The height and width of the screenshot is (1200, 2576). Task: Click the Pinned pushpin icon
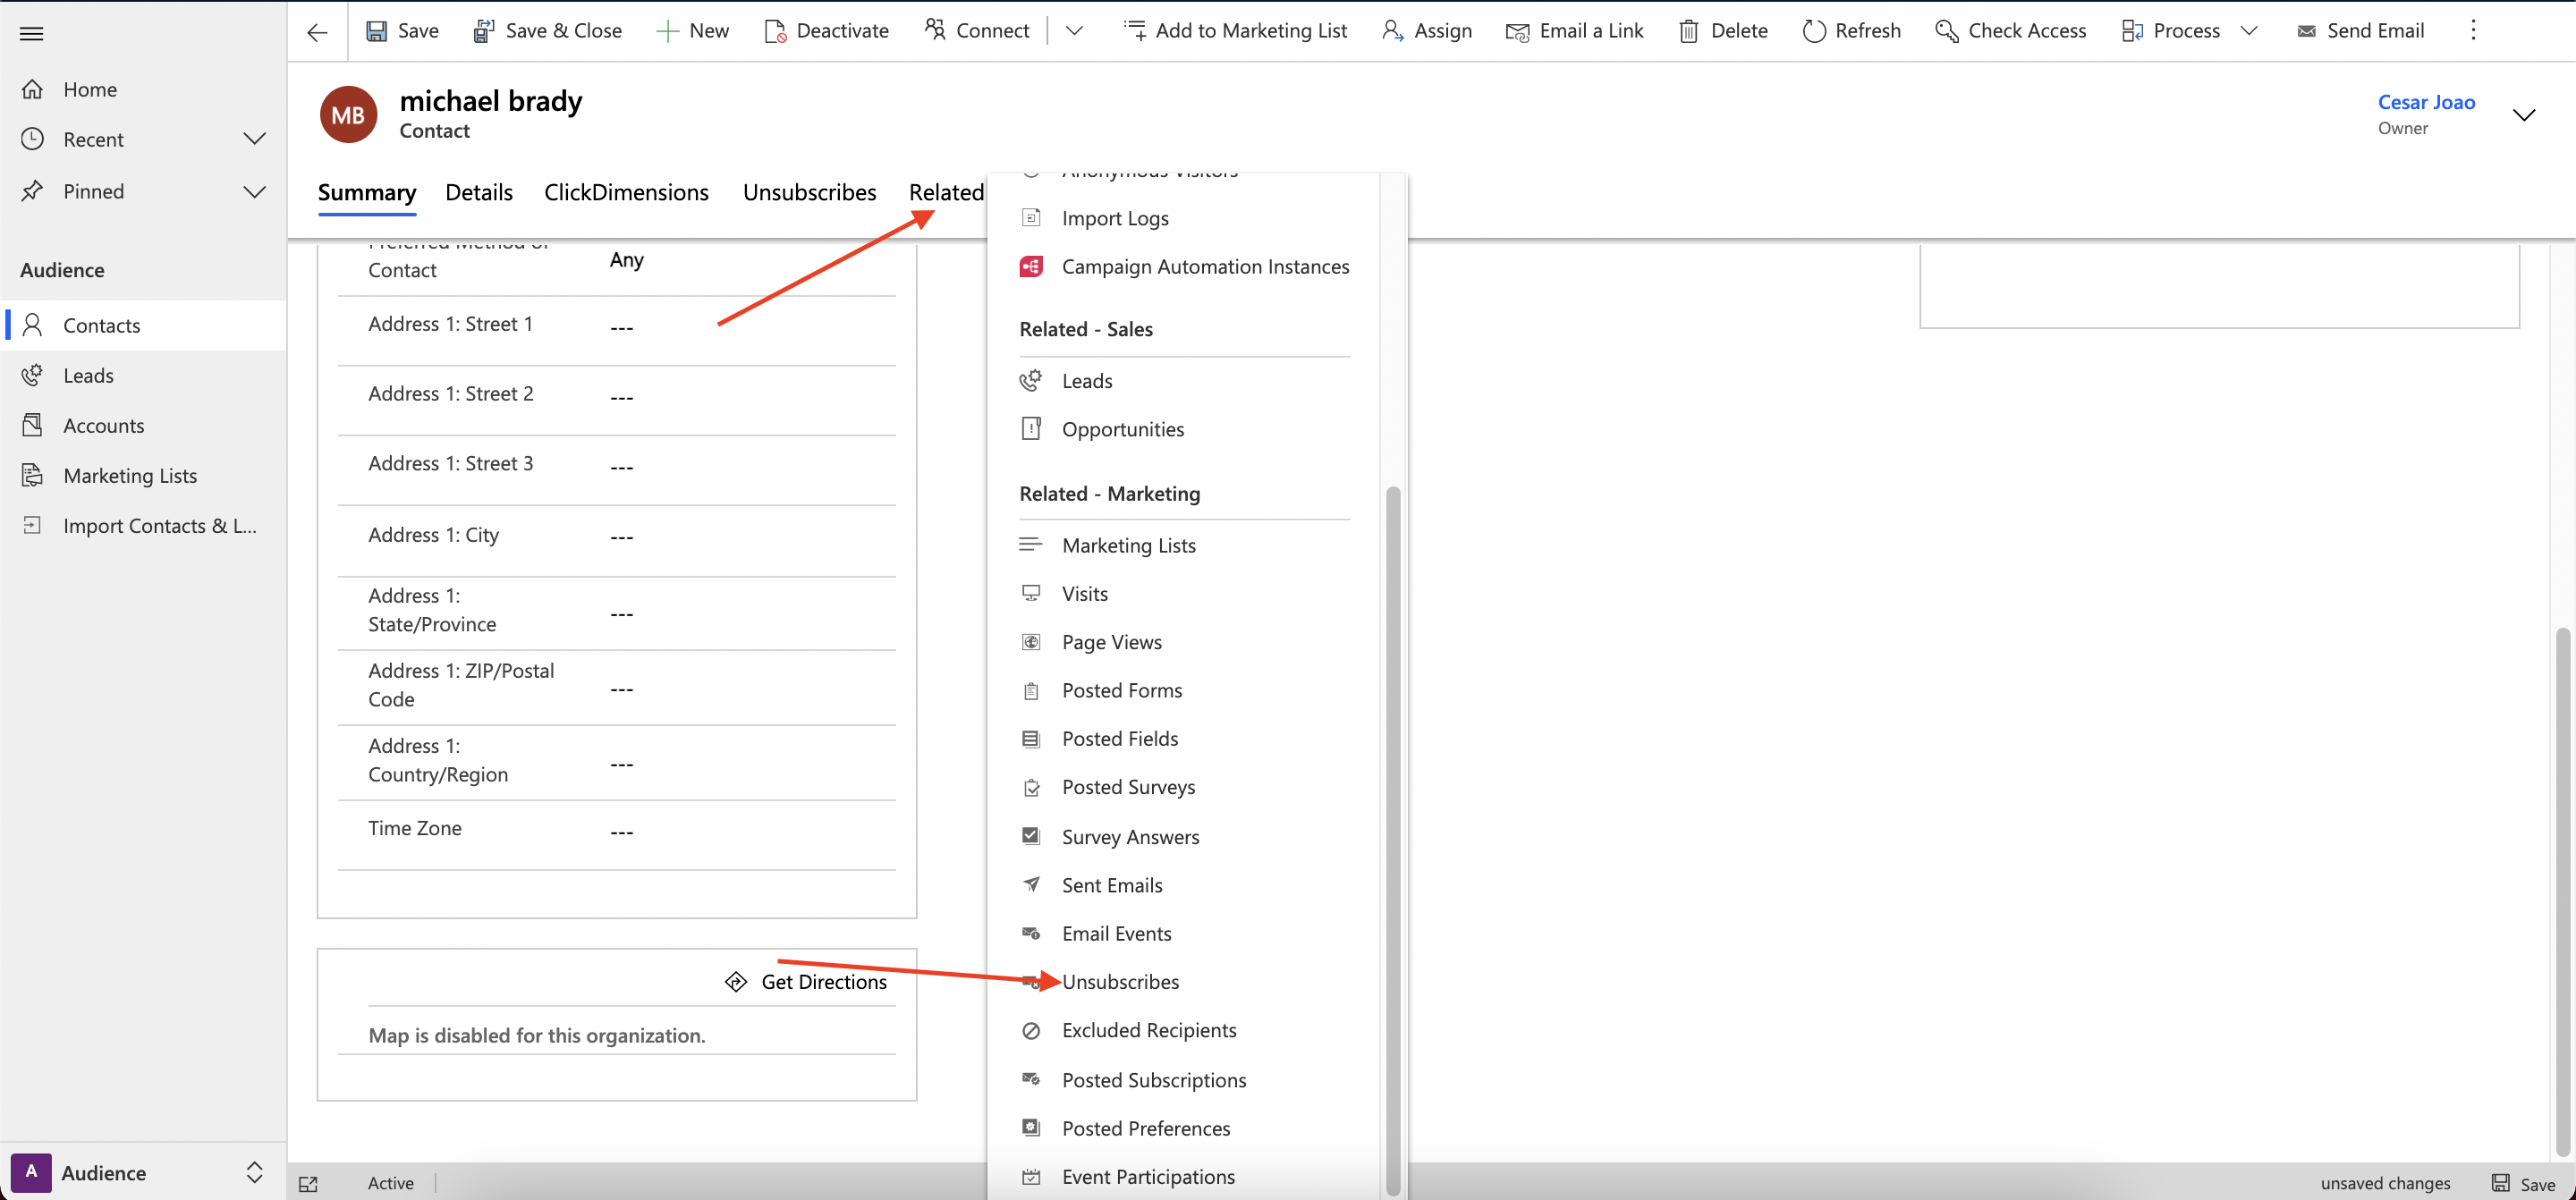[32, 190]
